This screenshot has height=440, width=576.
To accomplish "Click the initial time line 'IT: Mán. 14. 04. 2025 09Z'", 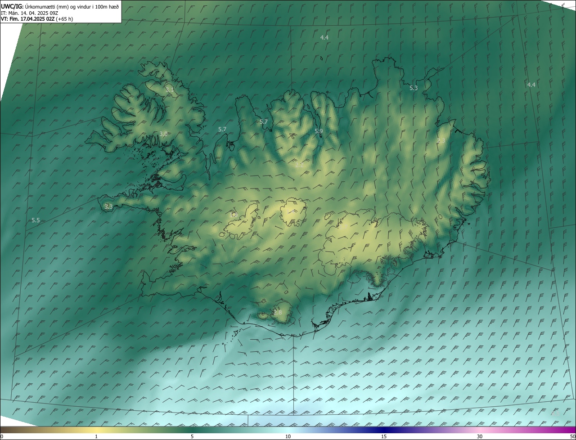I will (29, 13).
